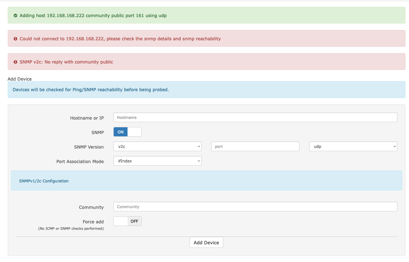Click inside the Community text field
409x262 pixels.
point(255,206)
